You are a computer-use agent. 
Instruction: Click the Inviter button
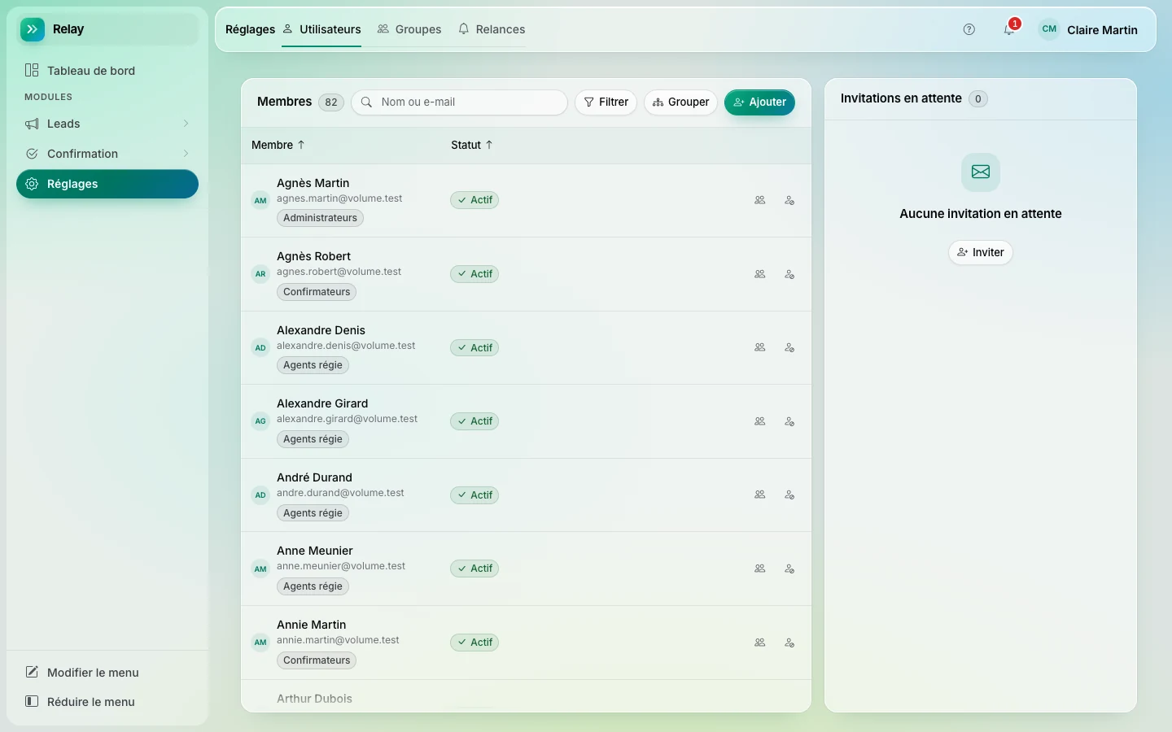point(981,252)
